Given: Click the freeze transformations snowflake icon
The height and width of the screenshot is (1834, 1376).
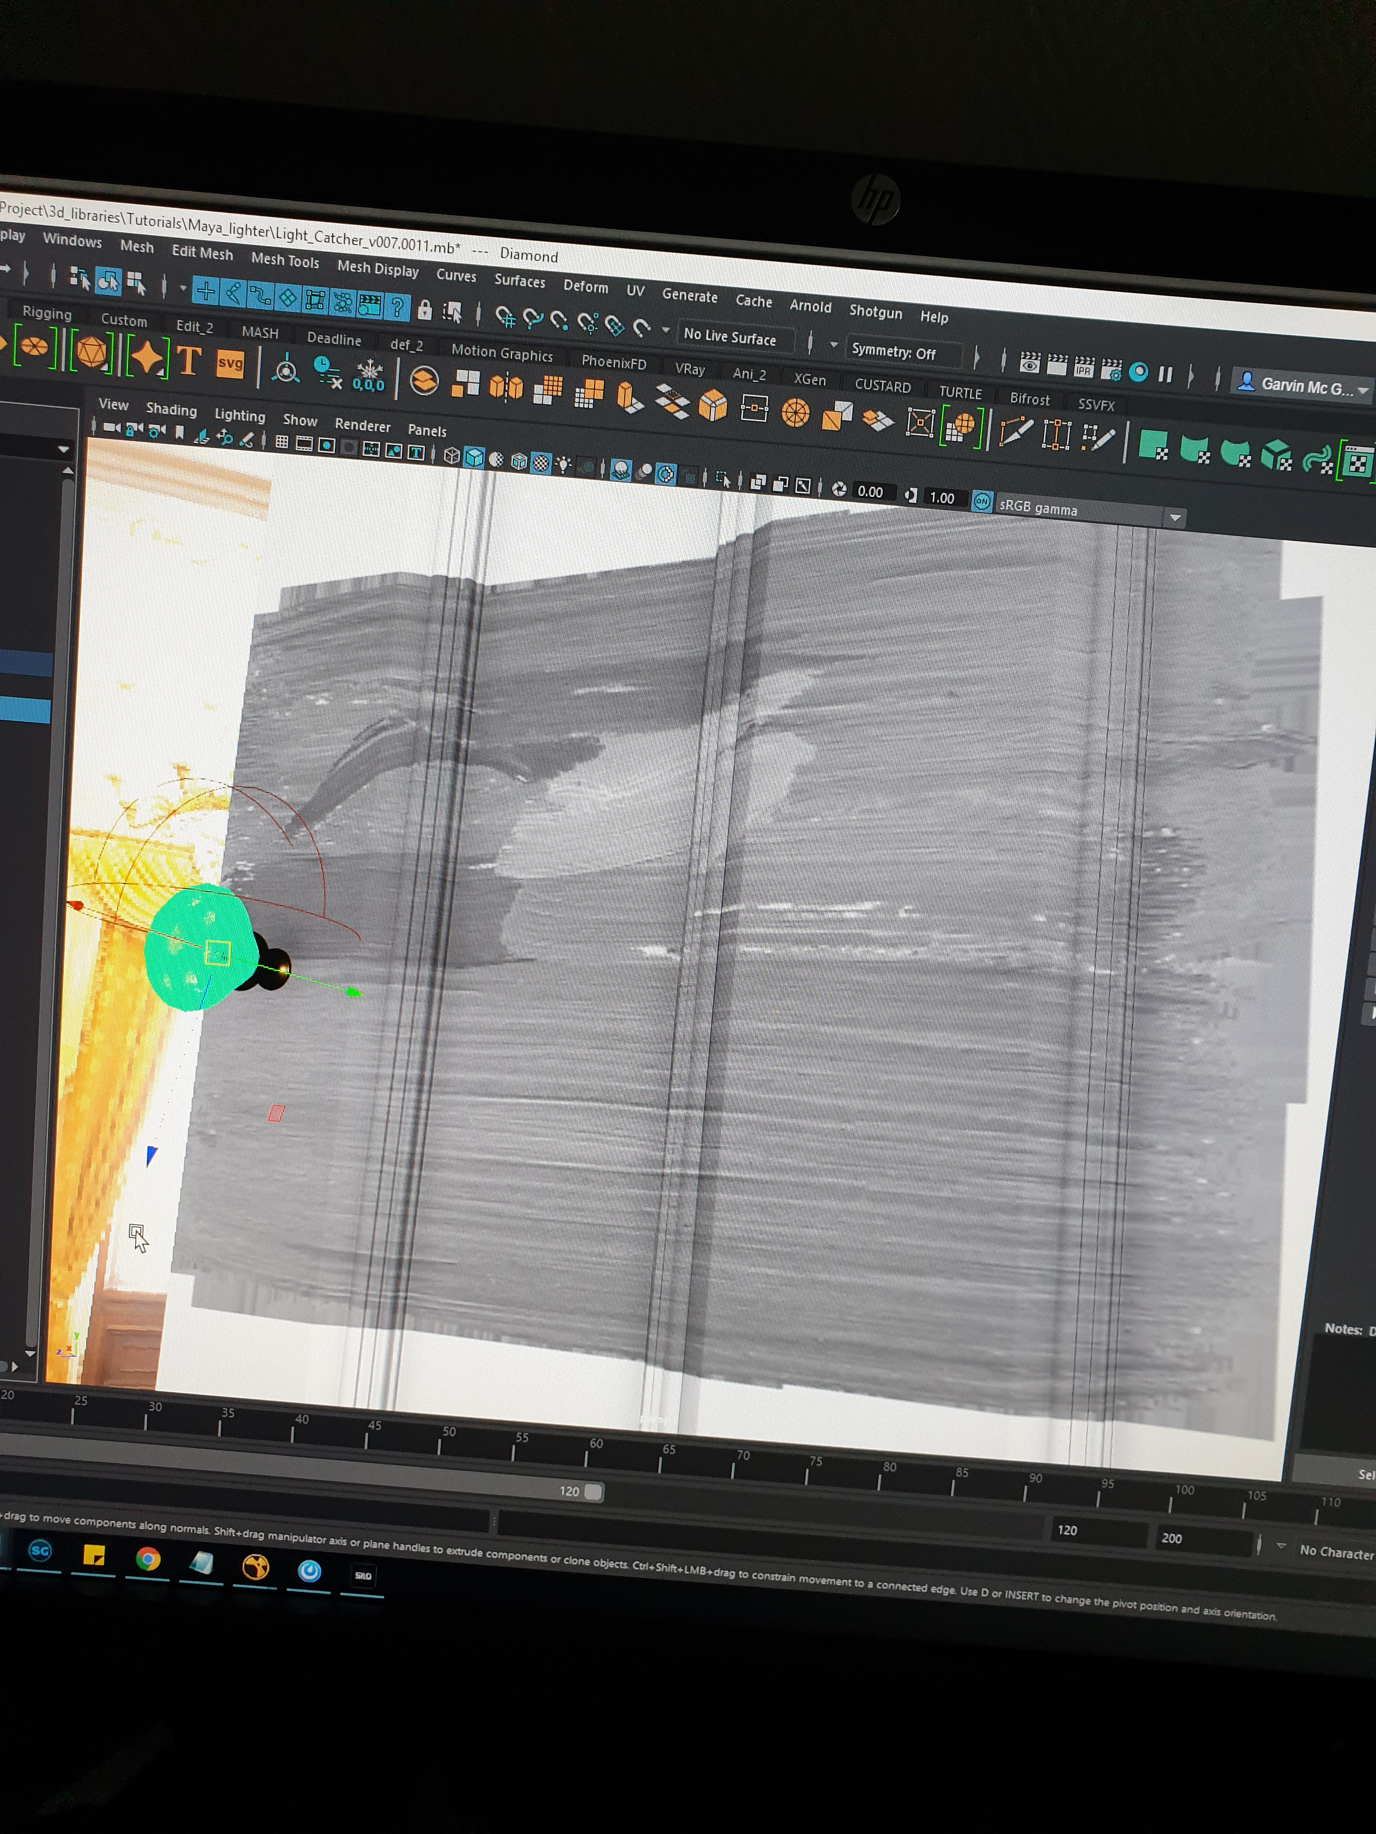Looking at the screenshot, I should (x=368, y=375).
